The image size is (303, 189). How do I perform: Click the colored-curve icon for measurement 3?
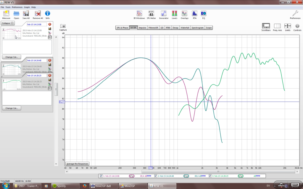tap(50, 84)
